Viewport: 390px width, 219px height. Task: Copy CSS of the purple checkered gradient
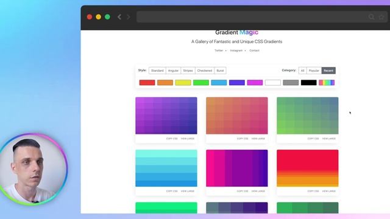point(172,139)
